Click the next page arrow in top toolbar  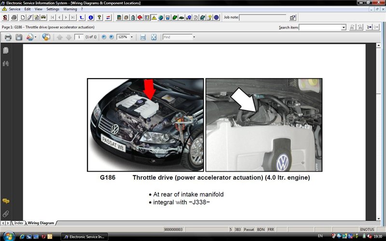[x=66, y=17]
